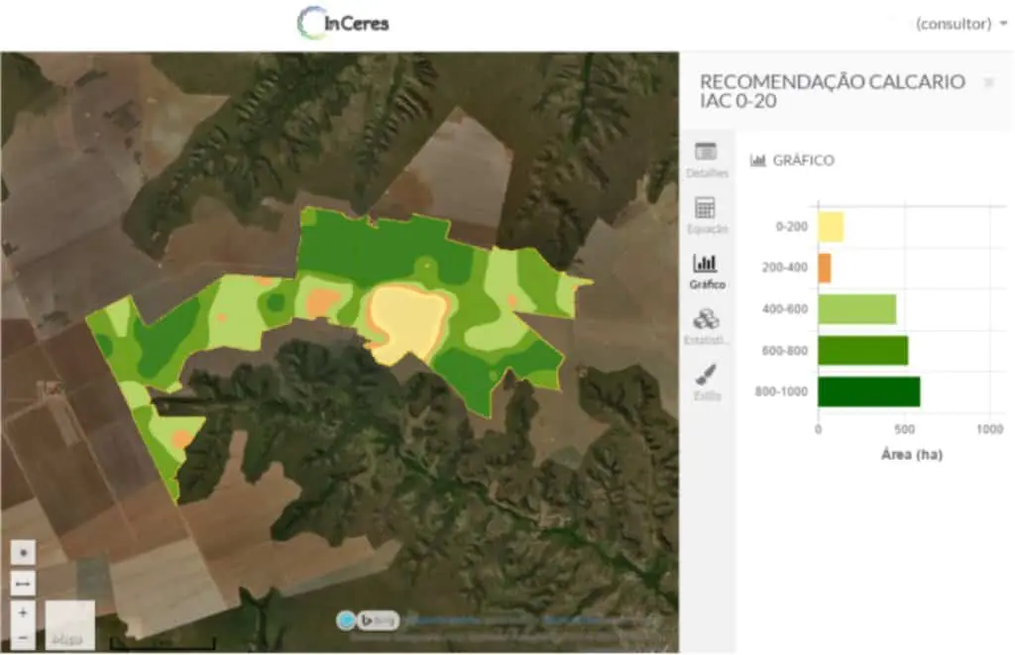Click the RECOMENDAÇÃO CALCARIO IAC 0-20 title

click(833, 91)
